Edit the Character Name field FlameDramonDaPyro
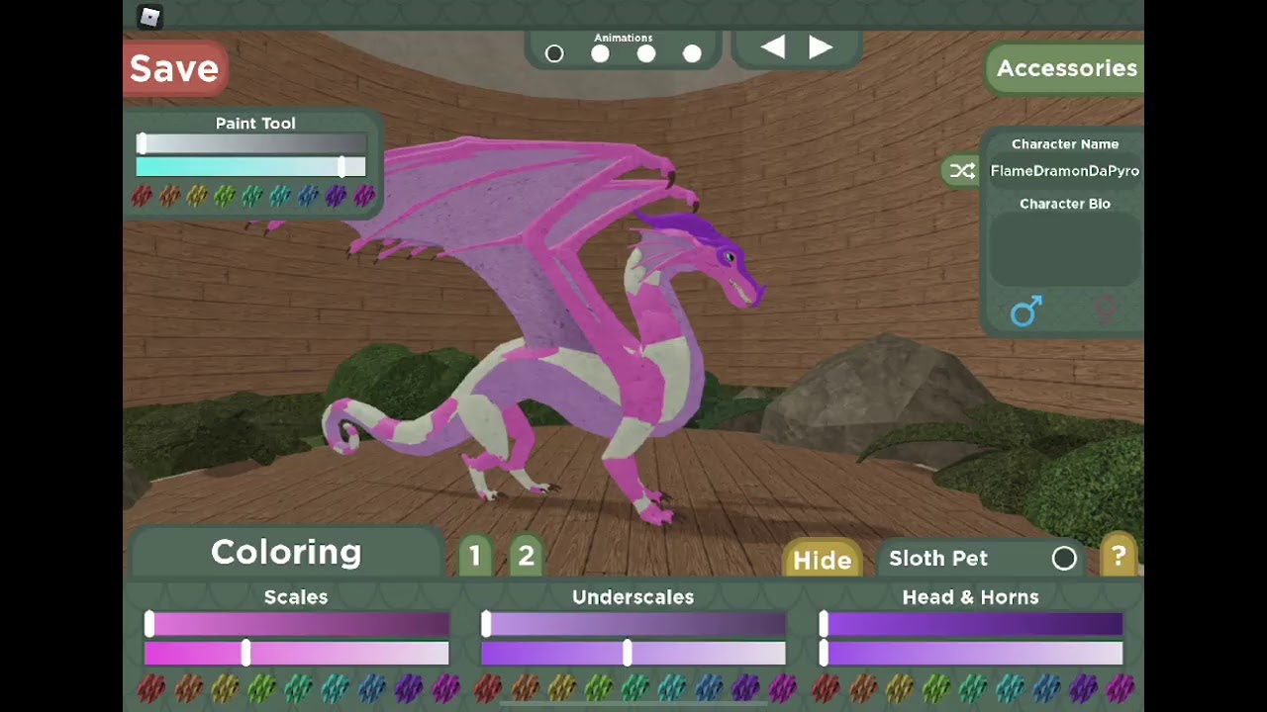Viewport: 1267px width, 712px height. pos(1064,171)
